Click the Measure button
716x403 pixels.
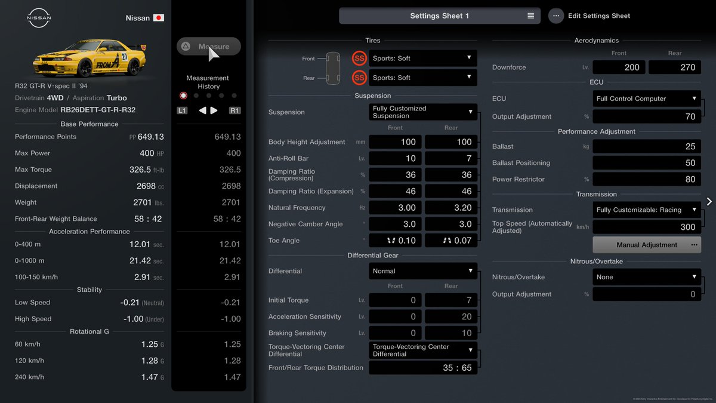coord(209,47)
